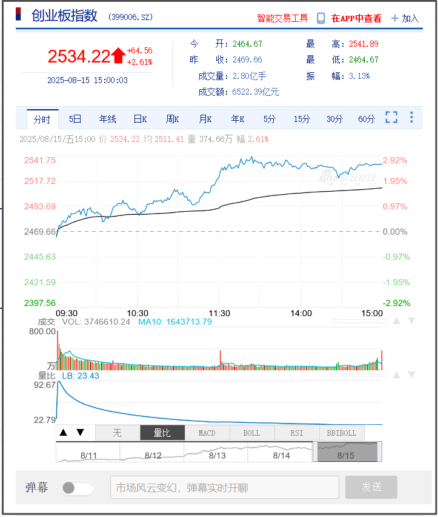The width and height of the screenshot is (438, 517).
Task: Click the gray down arrow in 成交 panel
Action: pos(411,321)
